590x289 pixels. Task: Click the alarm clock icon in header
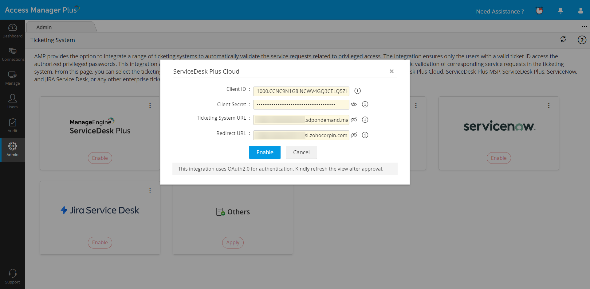tap(539, 11)
